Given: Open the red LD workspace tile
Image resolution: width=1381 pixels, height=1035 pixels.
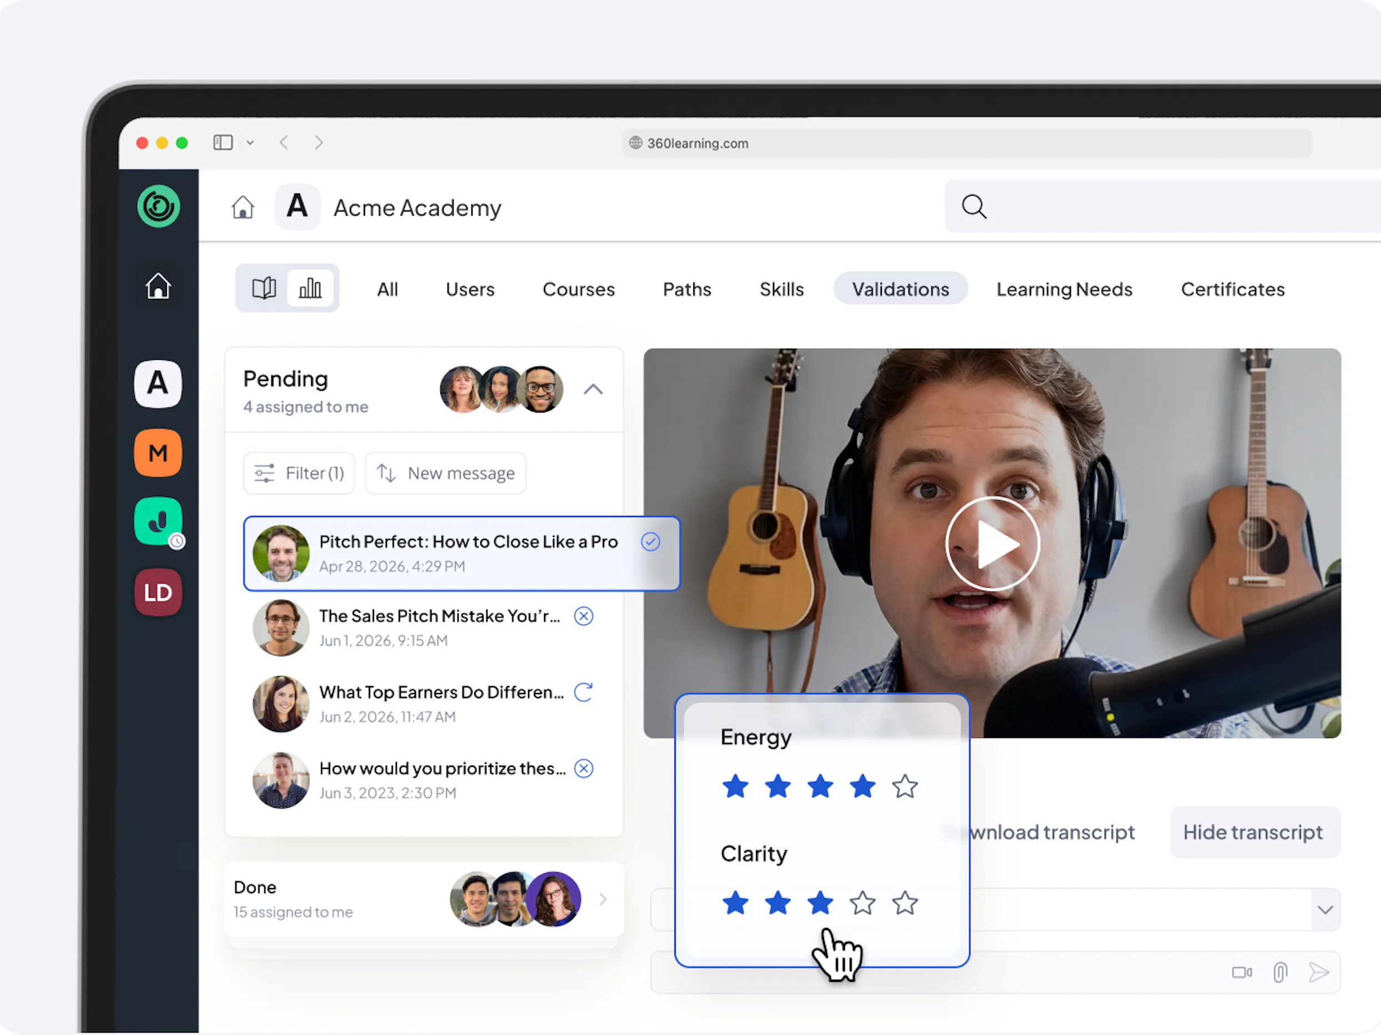Looking at the screenshot, I should click(x=158, y=592).
